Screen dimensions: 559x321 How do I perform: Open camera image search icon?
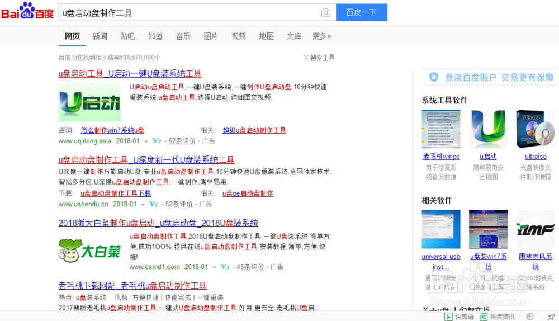325,12
